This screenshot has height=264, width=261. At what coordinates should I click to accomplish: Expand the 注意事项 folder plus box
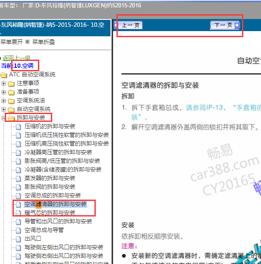pos(3,83)
